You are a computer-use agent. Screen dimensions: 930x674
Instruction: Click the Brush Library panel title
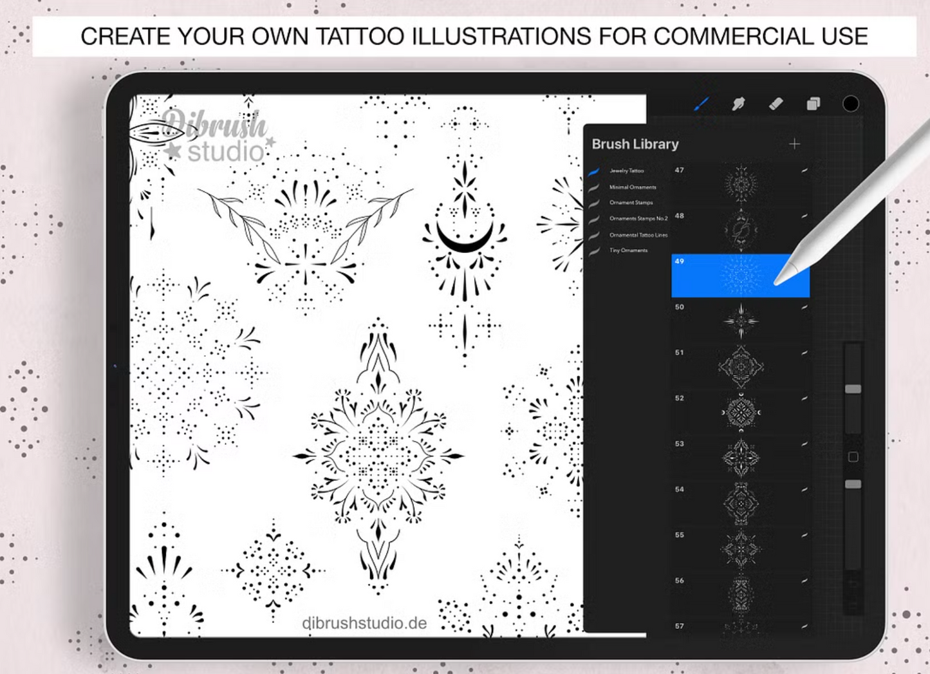[635, 144]
